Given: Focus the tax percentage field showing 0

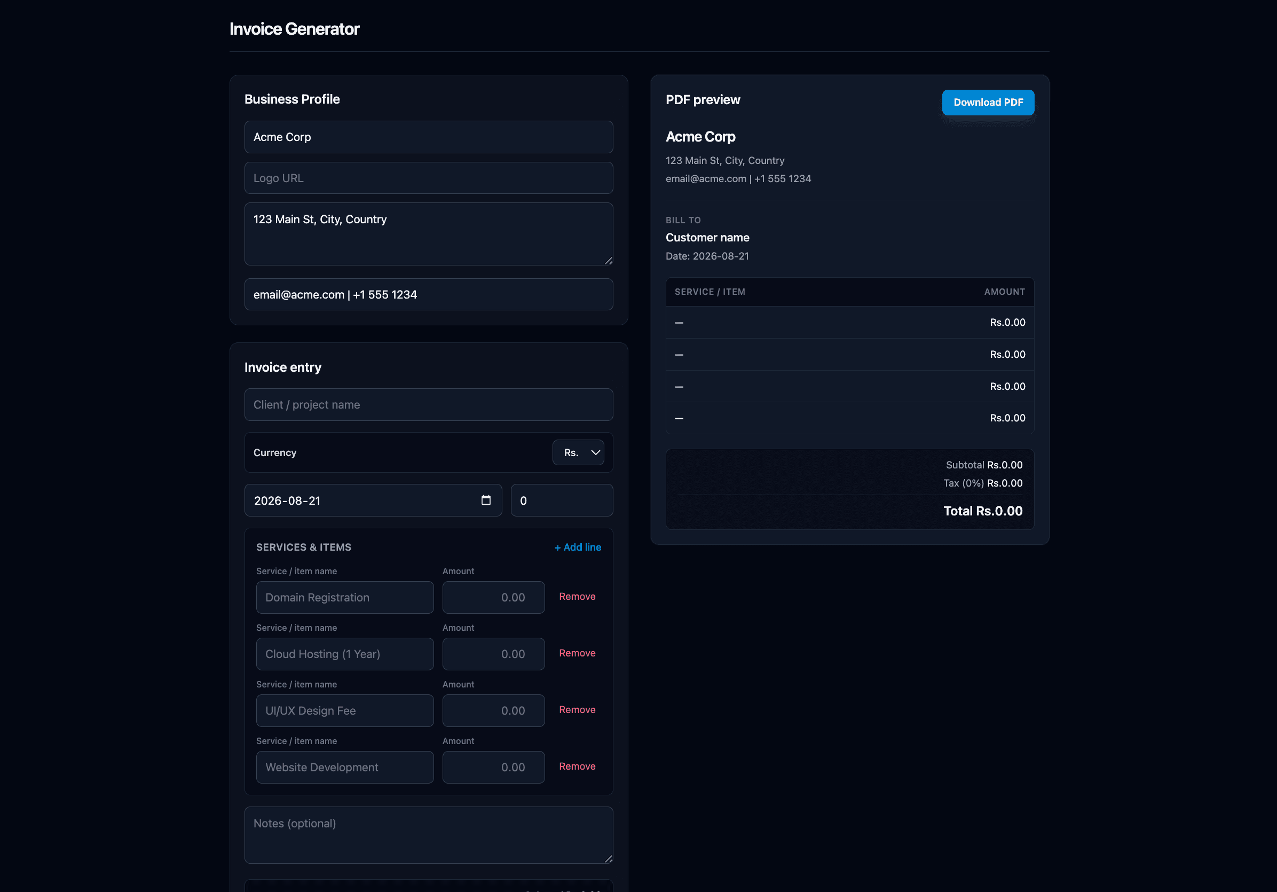Looking at the screenshot, I should click(x=562, y=500).
